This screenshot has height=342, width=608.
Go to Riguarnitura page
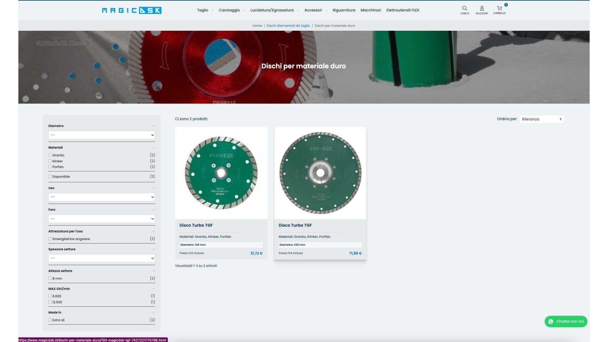point(344,10)
